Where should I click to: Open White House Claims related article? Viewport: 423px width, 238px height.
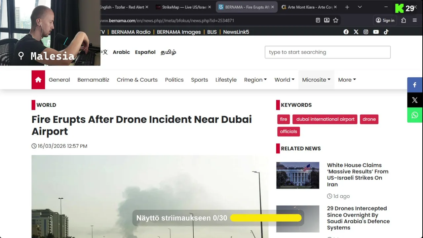(358, 175)
